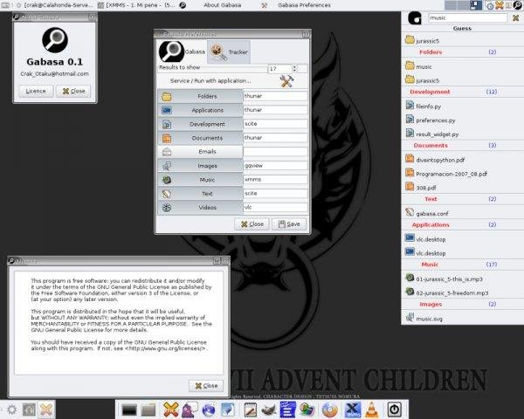Click the Applications service button in Preferences
Viewport: 524px width, 419px height.
click(x=200, y=110)
